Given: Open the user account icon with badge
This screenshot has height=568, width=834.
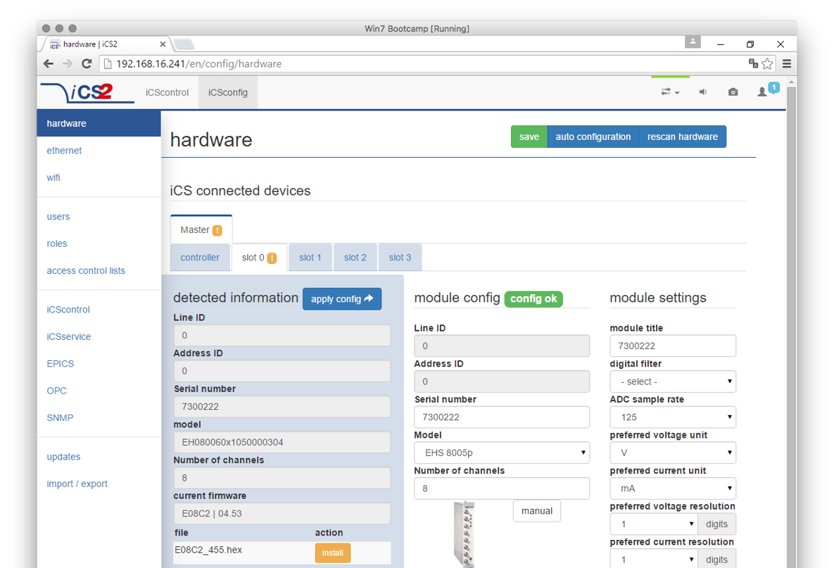Looking at the screenshot, I should pos(764,91).
